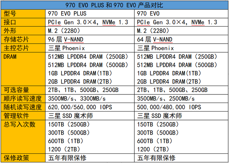Click the "保修政策" row label
229x163 pixels.
[x=16, y=158]
